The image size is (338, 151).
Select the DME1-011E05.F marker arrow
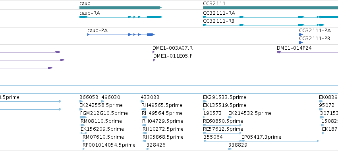tap(155, 60)
